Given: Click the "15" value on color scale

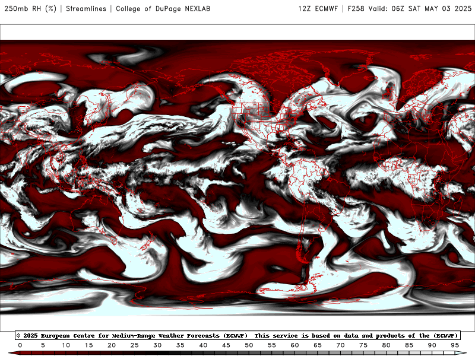Looking at the screenshot, I should click(88, 345).
